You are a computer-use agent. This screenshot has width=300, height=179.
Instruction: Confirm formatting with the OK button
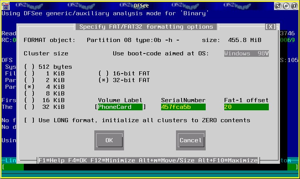[x=109, y=140]
